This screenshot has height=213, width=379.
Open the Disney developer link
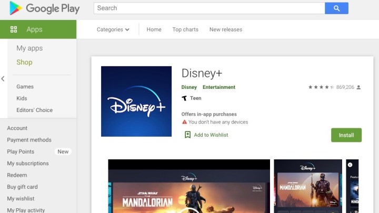(189, 87)
